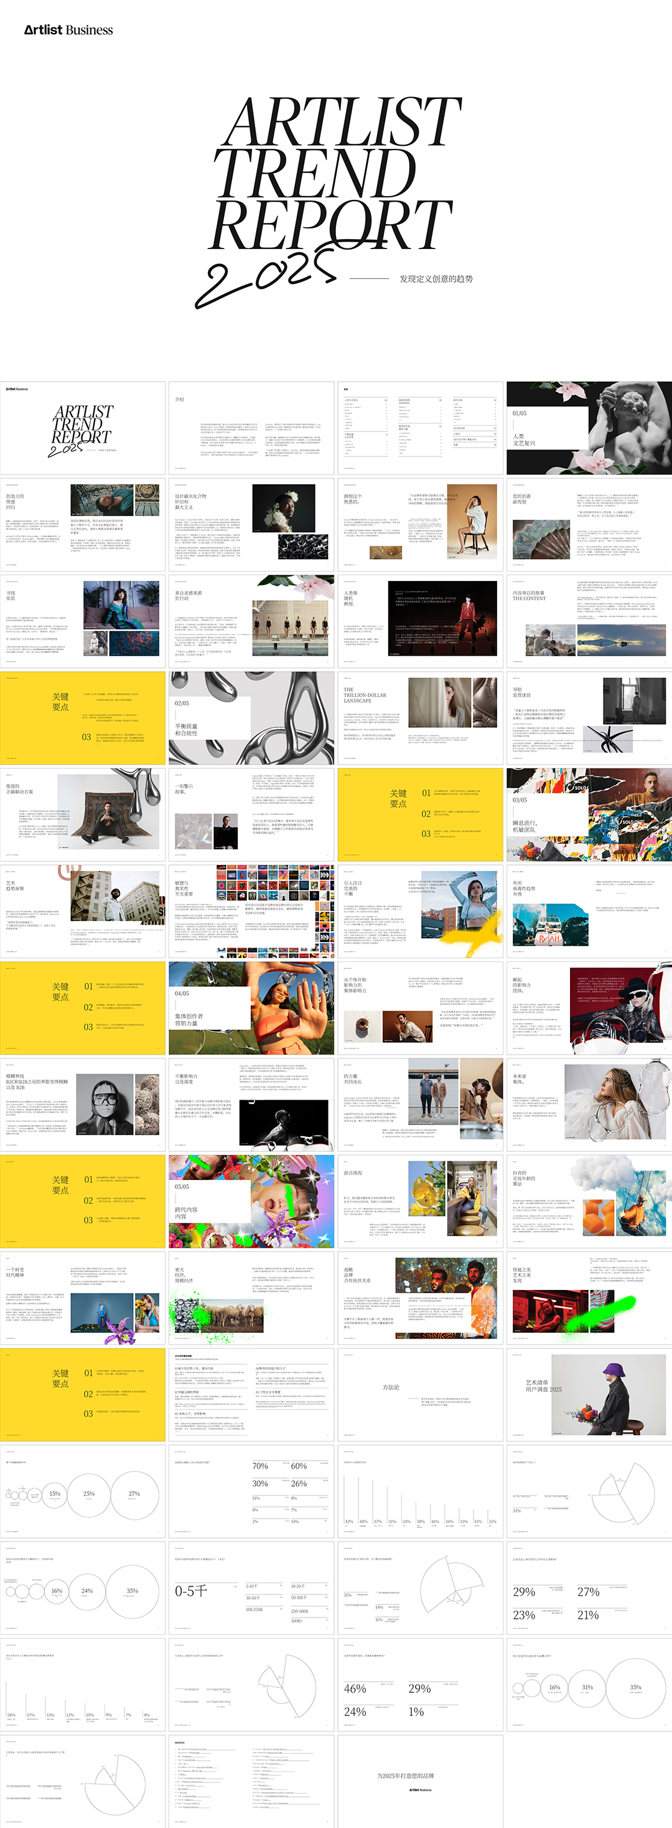Image resolution: width=672 pixels, height=1828 pixels.
Task: Open the 平衡影响力以及深度 slide
Action: [x=251, y=1105]
